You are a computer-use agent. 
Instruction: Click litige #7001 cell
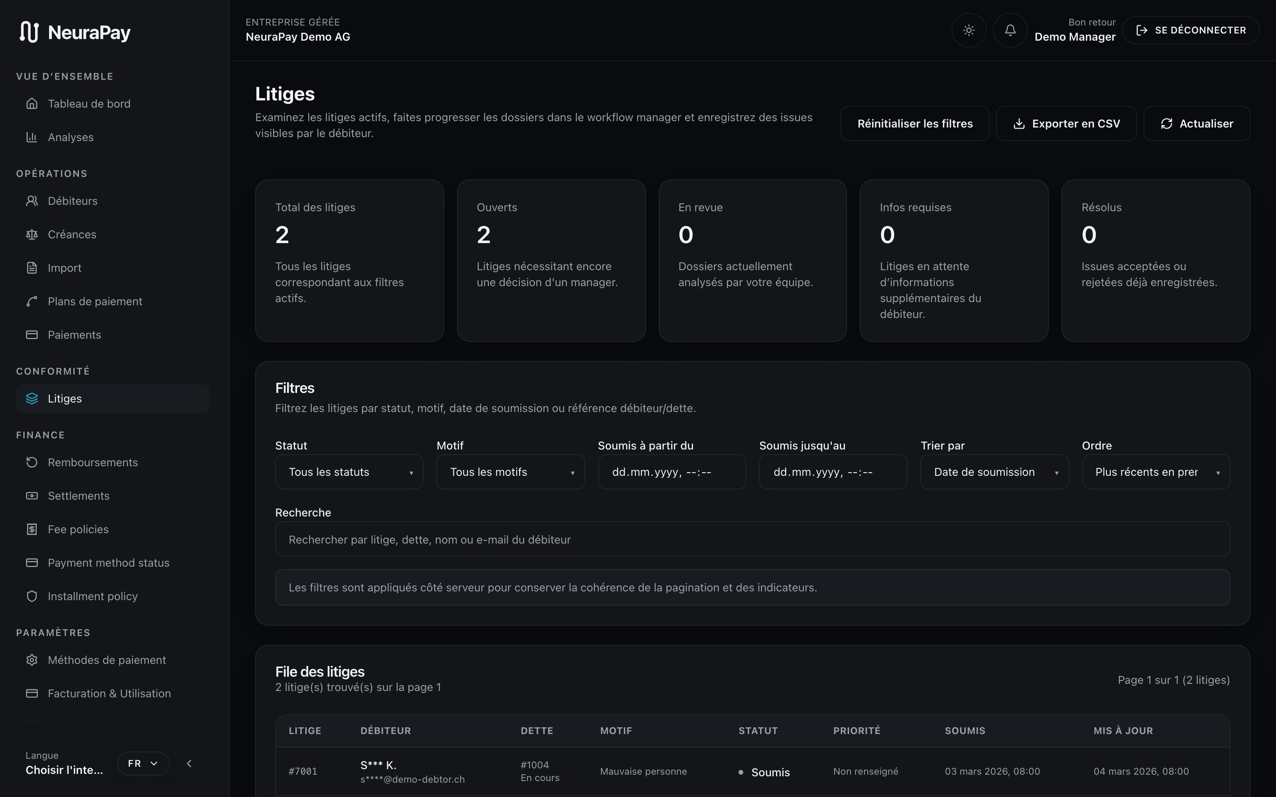303,771
